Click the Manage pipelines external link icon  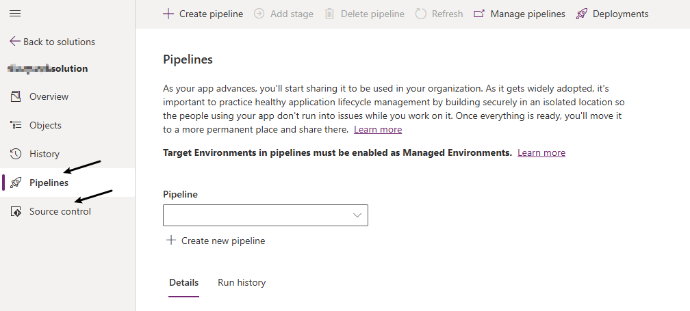480,14
